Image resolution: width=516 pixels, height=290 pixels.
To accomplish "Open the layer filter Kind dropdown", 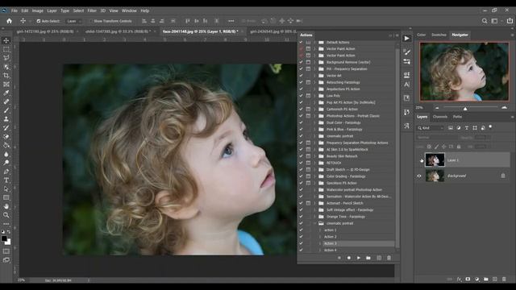I will 431,128.
